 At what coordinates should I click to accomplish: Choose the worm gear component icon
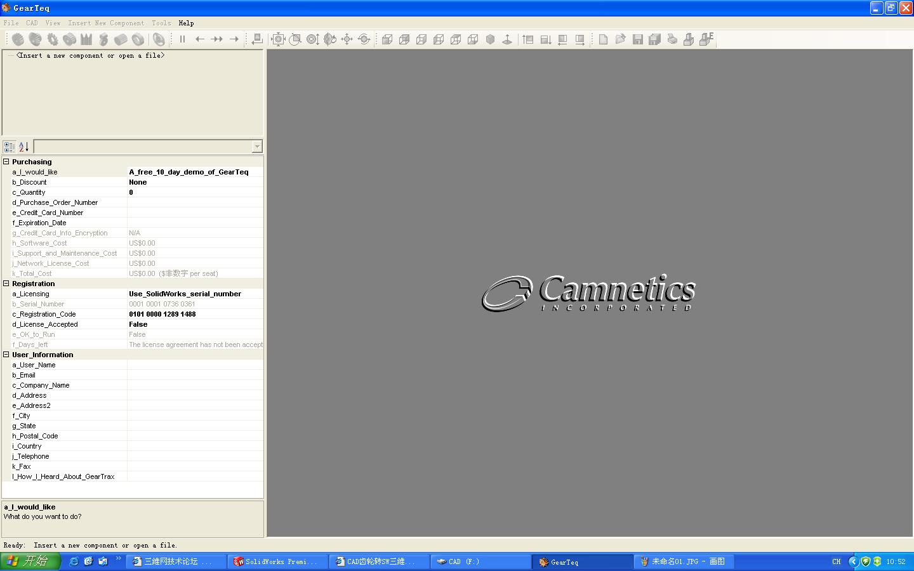(103, 39)
